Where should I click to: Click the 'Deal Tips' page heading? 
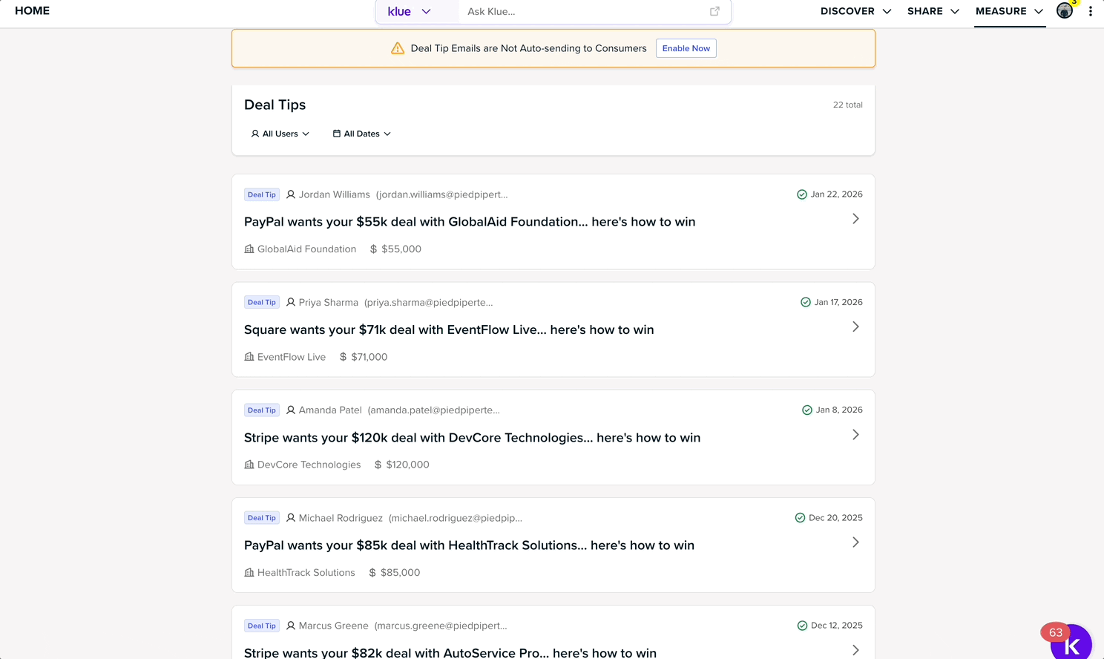pyautogui.click(x=275, y=105)
